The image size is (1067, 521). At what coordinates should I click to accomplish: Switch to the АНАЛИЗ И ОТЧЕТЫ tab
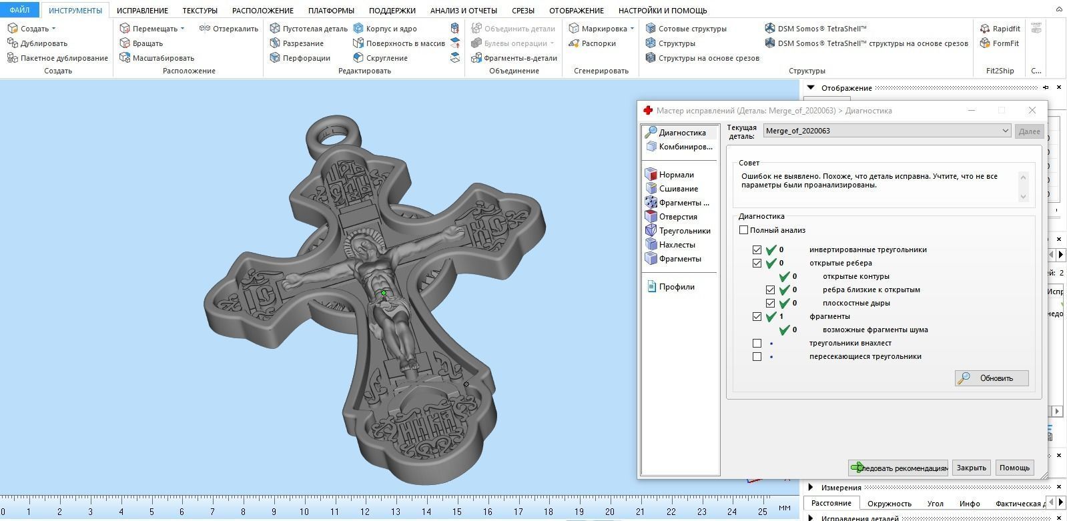tap(464, 11)
